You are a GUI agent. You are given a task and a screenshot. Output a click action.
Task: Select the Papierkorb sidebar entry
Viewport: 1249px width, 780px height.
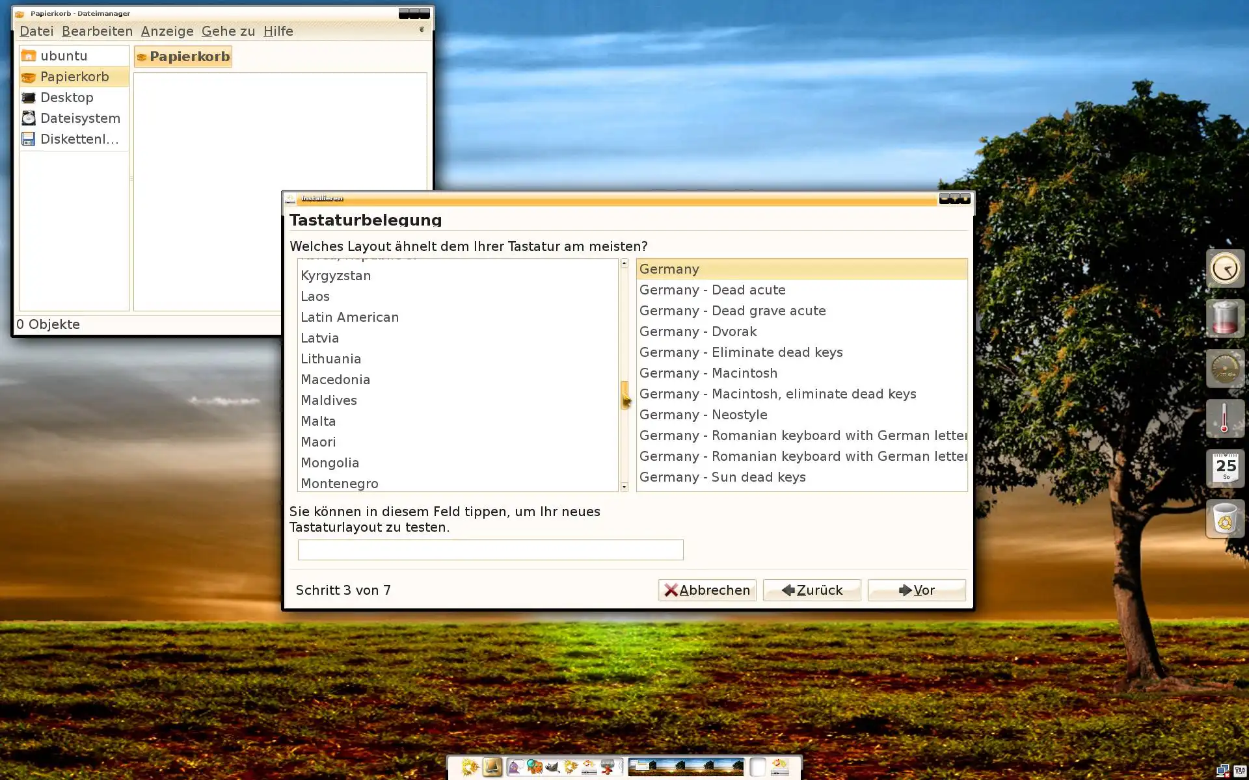74,77
